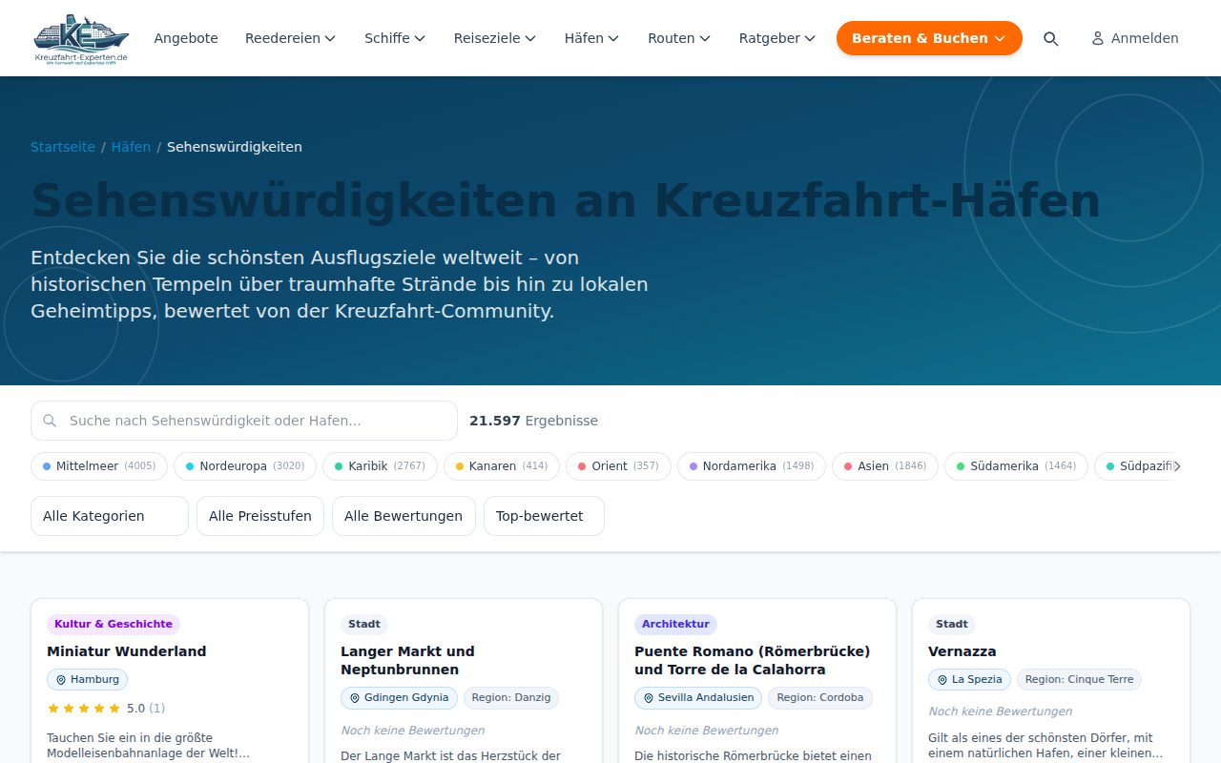Click the Sevilla Andalusien port tag

(698, 698)
